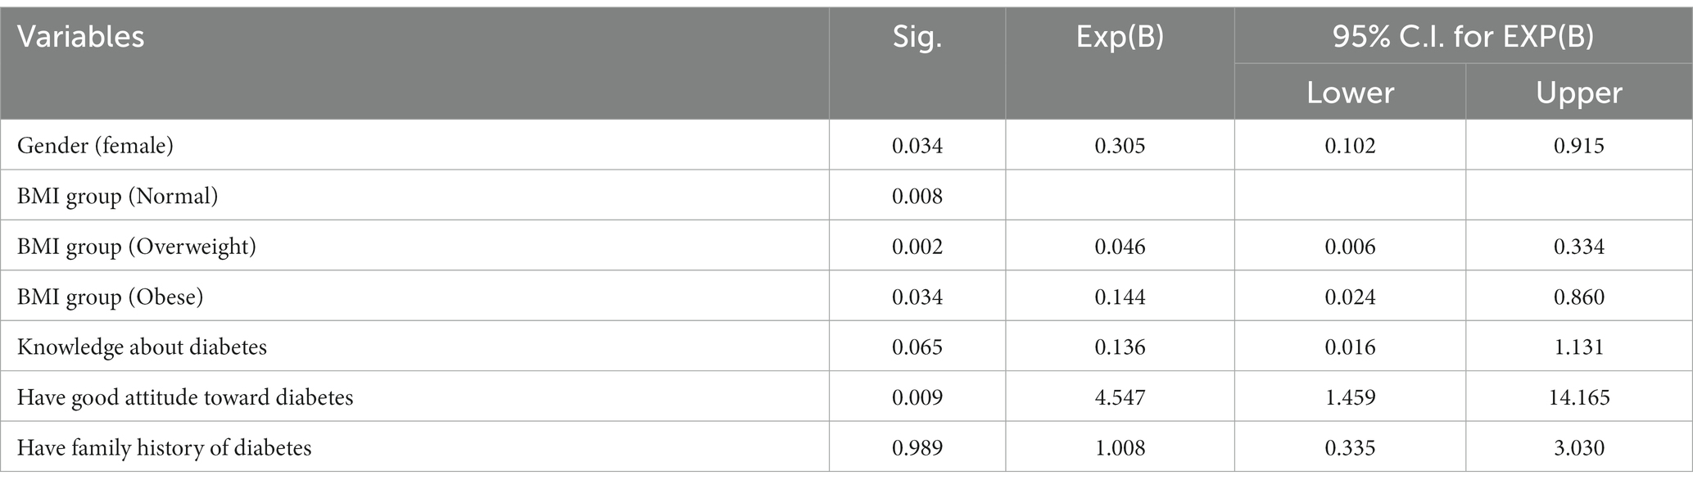Click the 14.165 upper bound value

(x=1578, y=398)
